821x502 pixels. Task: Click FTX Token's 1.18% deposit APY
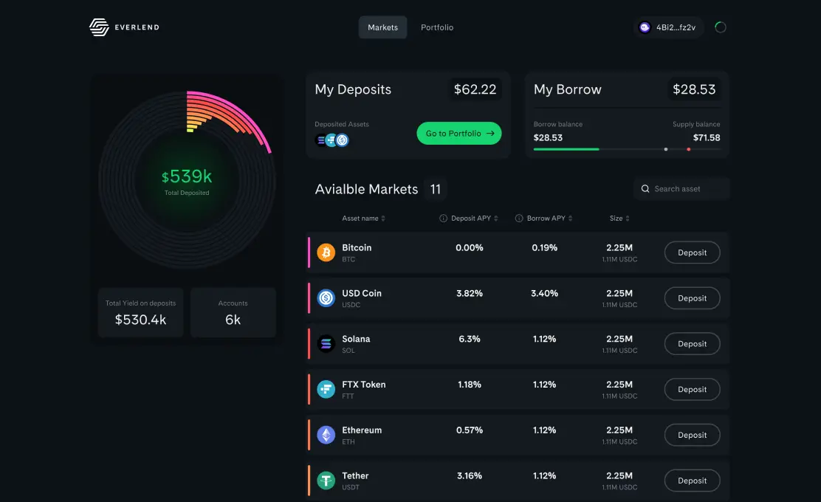pos(469,384)
